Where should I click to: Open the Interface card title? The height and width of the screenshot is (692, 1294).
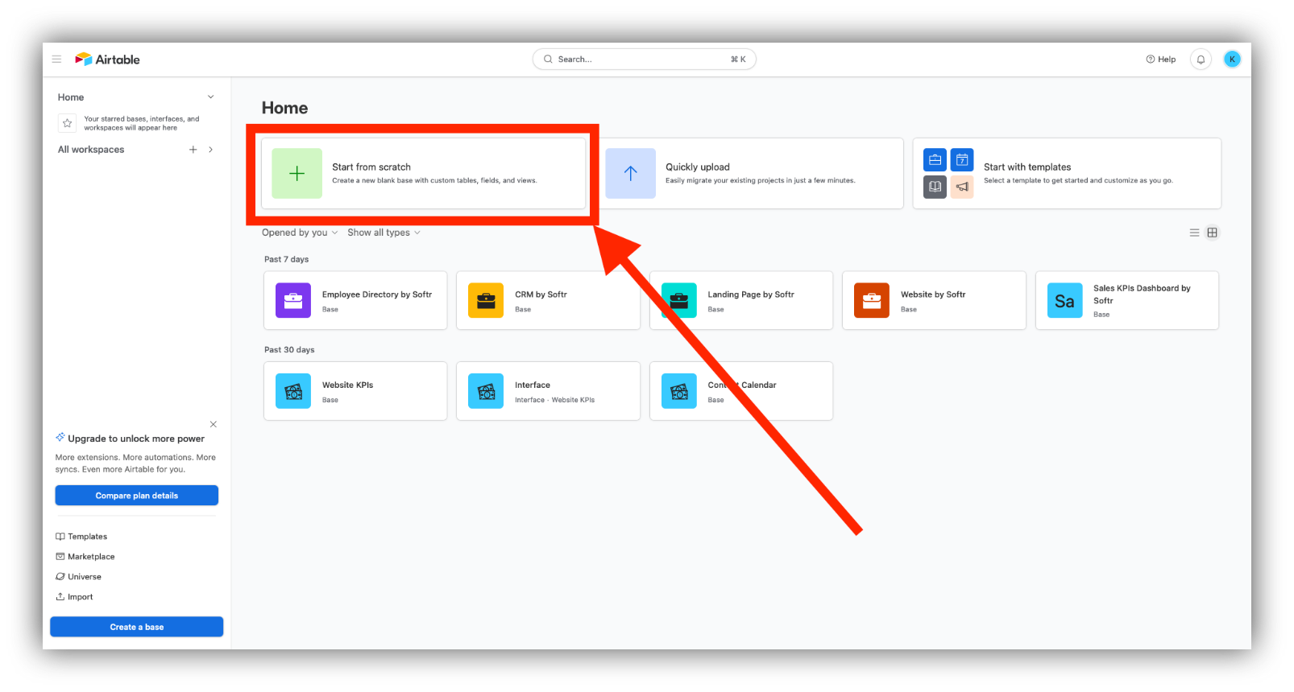pos(533,385)
